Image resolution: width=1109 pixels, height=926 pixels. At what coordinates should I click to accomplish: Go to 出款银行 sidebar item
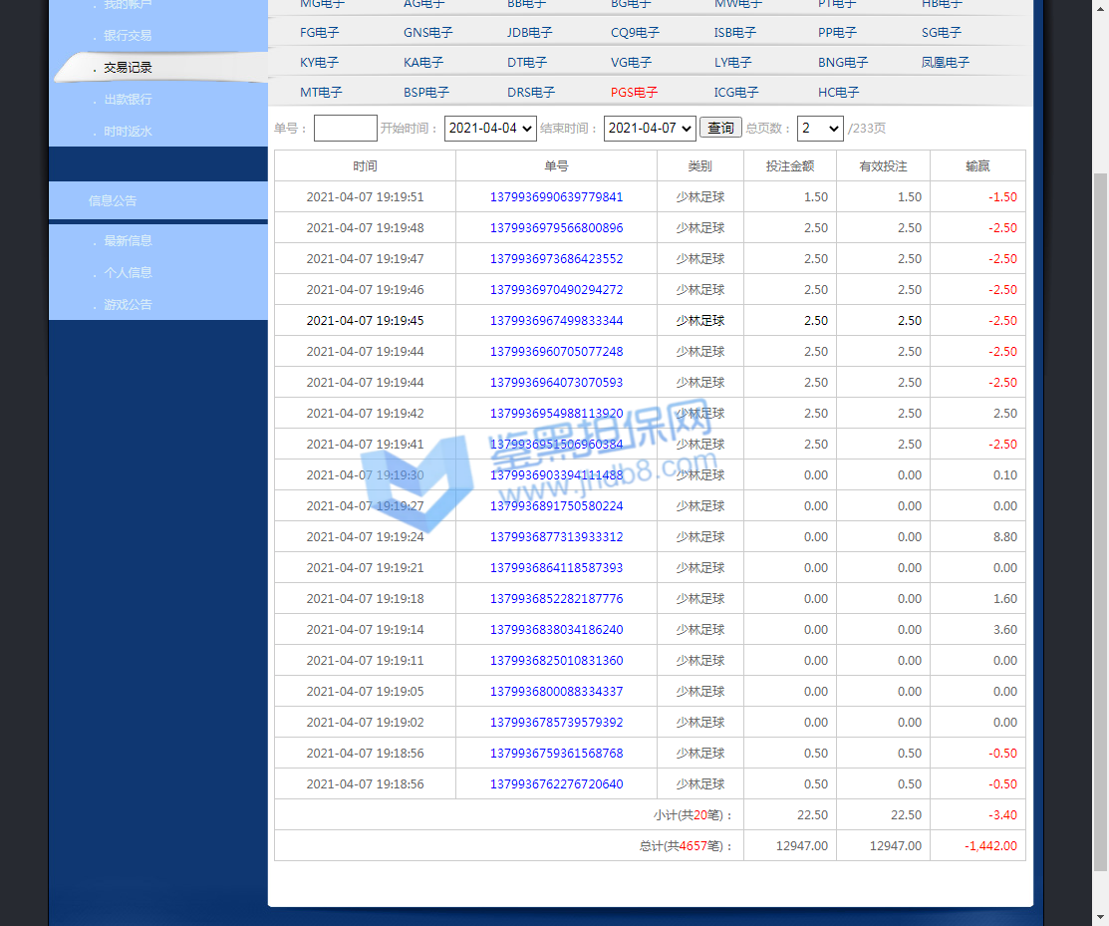(x=128, y=100)
